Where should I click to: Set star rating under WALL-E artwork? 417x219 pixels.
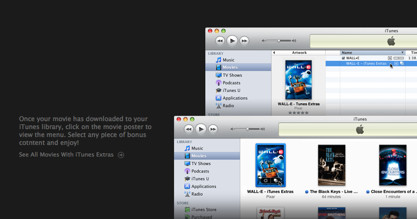tap(298, 113)
